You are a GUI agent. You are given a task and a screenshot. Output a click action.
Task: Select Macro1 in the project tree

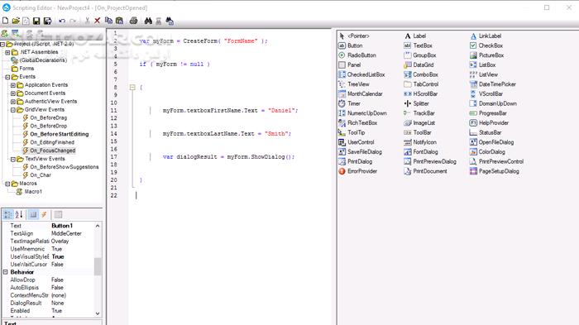pos(33,191)
